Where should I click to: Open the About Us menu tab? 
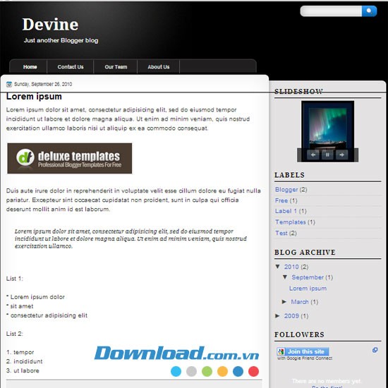[x=158, y=67]
